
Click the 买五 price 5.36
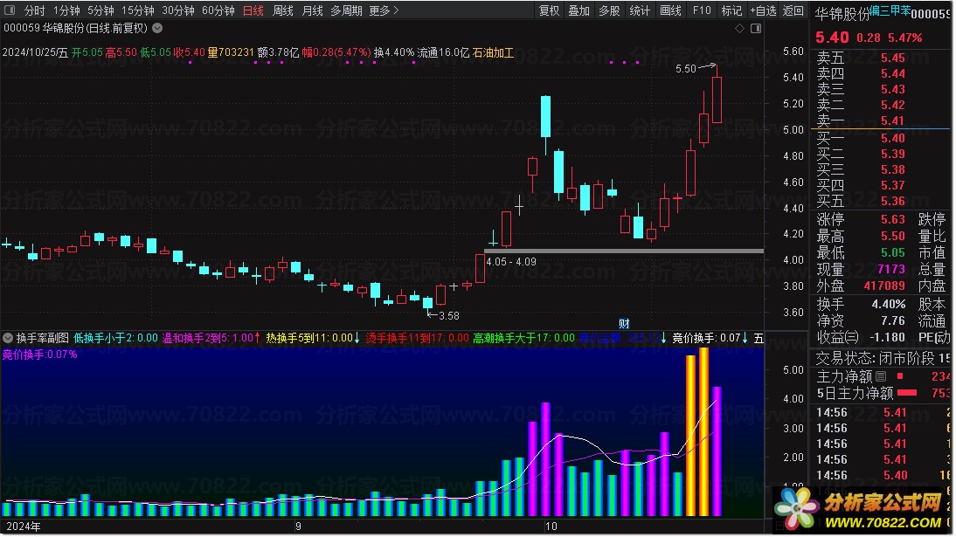click(892, 201)
